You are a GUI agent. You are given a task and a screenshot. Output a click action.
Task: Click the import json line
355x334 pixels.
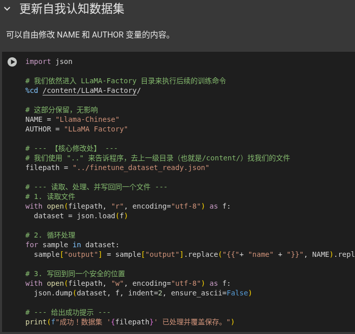tap(49, 61)
